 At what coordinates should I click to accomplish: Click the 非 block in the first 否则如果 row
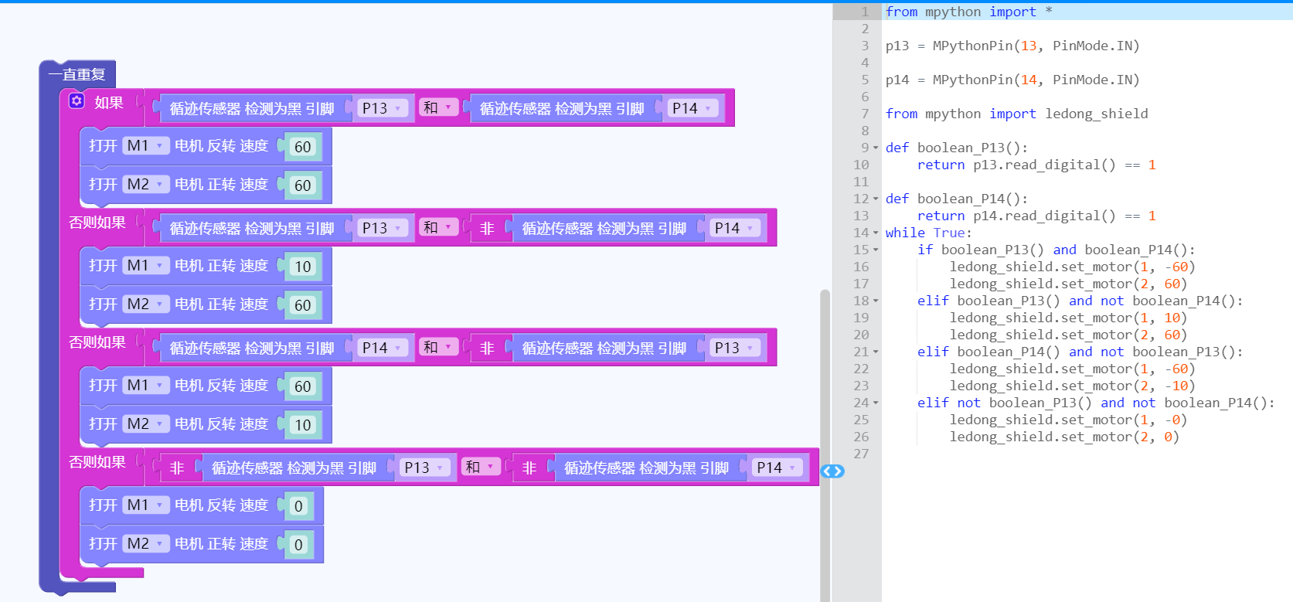(x=487, y=228)
